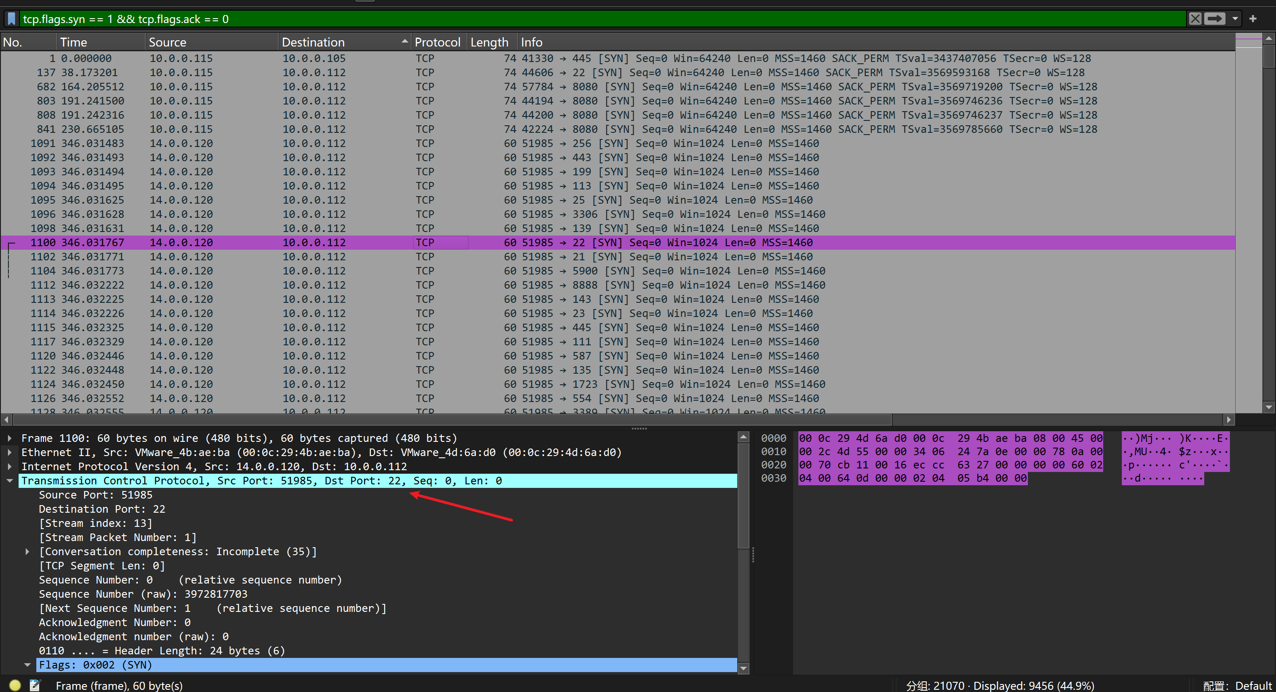Open capture file properties icon in status bar
The width and height of the screenshot is (1276, 692).
point(35,685)
